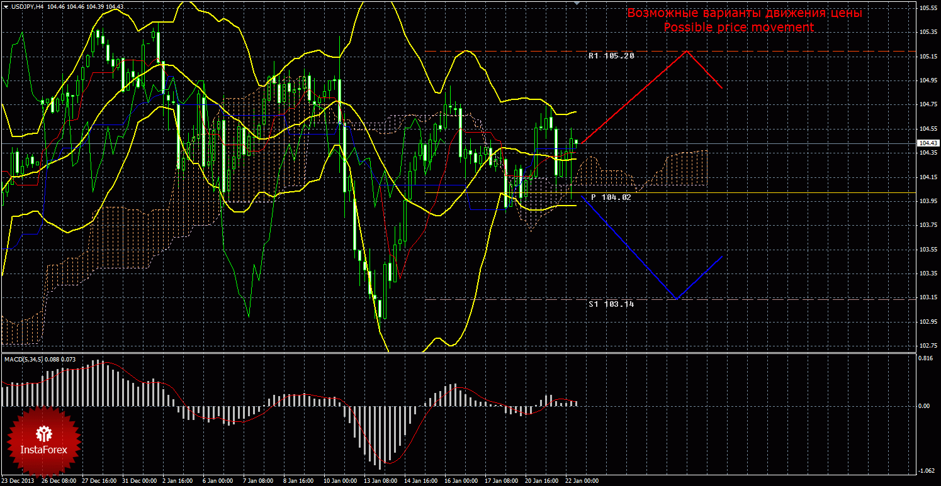The image size is (941, 486).
Task: Click the peak of the red forecast line
Action: tap(686, 51)
